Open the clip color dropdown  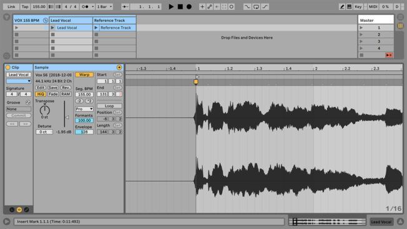[x=19, y=81]
